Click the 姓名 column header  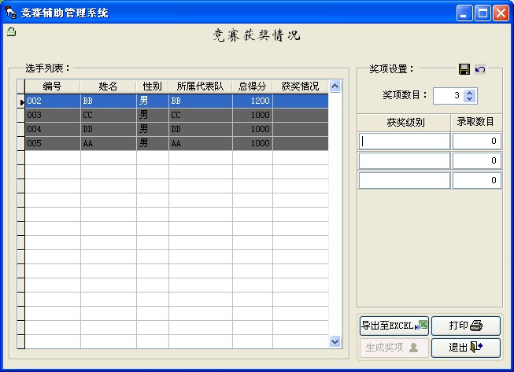coord(108,87)
